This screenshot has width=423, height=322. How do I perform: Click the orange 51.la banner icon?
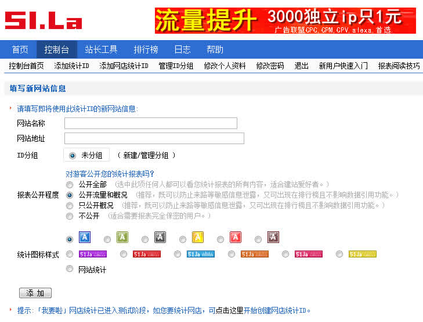pyautogui.click(x=255, y=254)
